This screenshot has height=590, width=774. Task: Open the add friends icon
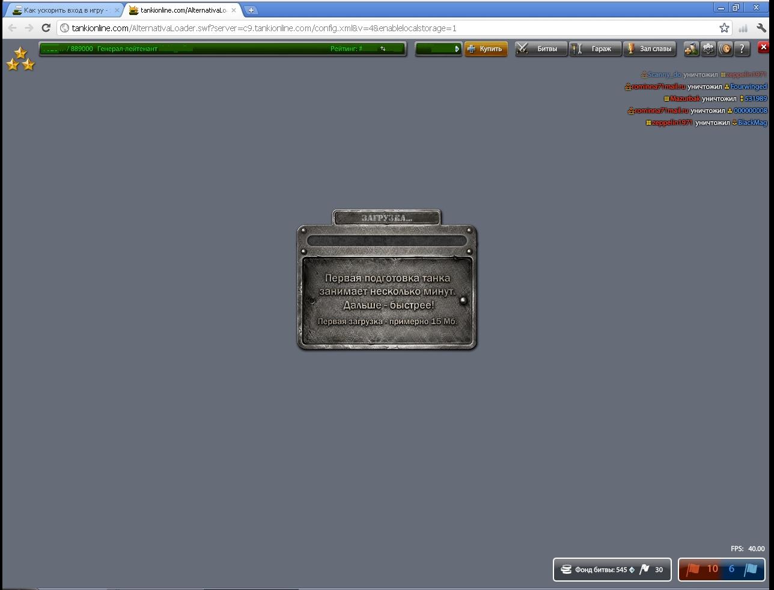691,49
